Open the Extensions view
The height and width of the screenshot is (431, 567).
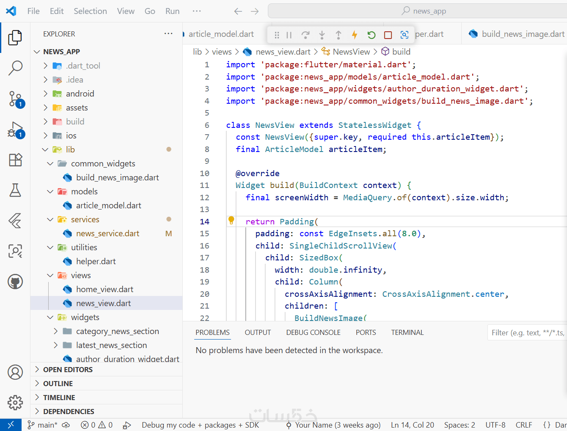(x=15, y=160)
